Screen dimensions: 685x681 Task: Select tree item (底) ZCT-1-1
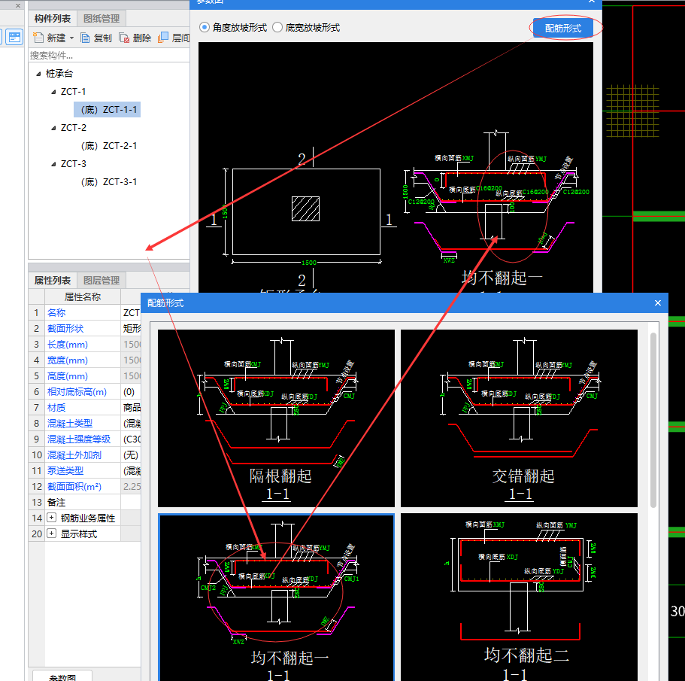pos(108,110)
